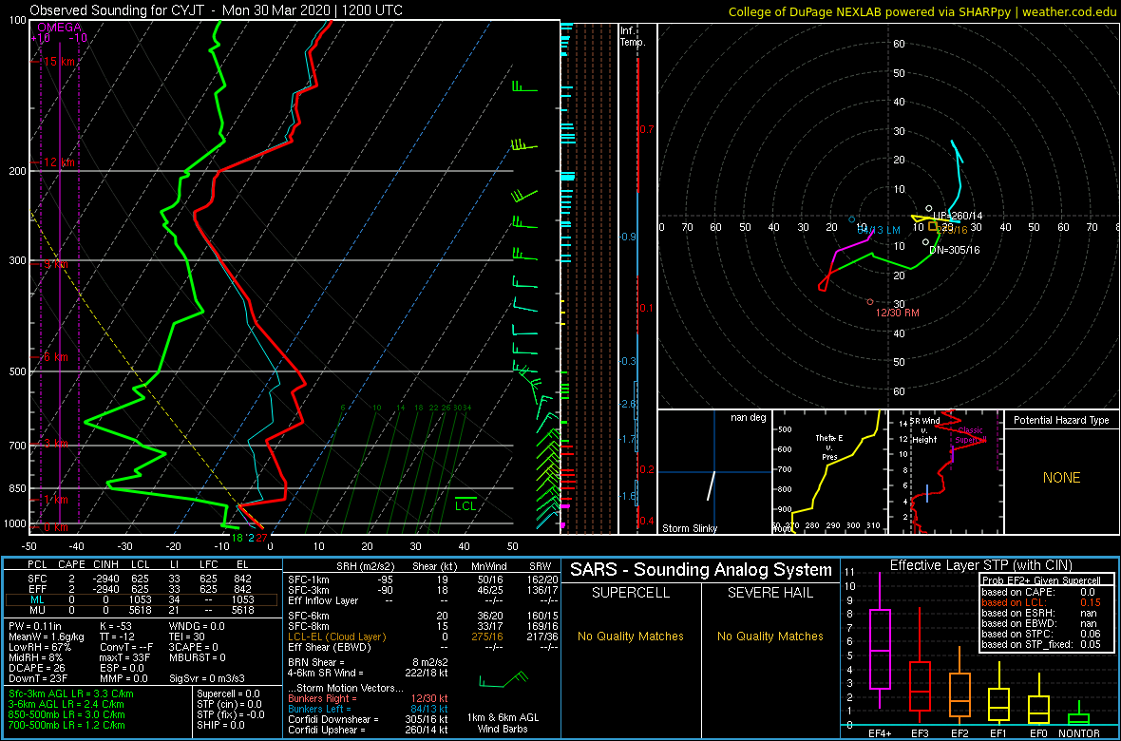Click the 'Bunkers Left =' label

(320, 709)
